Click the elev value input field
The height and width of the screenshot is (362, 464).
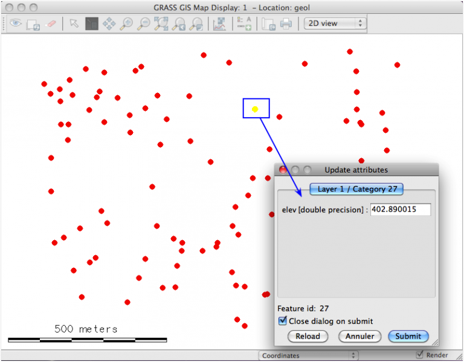[x=400, y=209]
